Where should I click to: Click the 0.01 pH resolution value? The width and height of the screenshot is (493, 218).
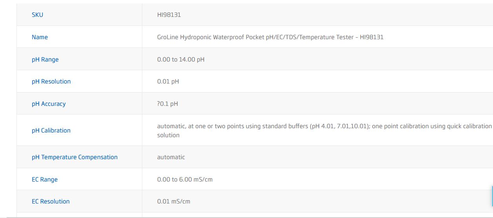168,82
